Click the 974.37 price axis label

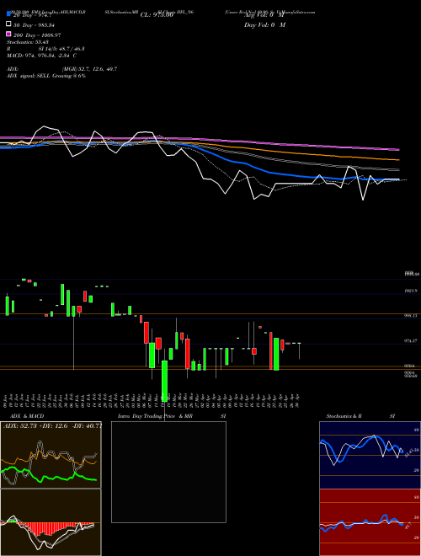click(412, 341)
